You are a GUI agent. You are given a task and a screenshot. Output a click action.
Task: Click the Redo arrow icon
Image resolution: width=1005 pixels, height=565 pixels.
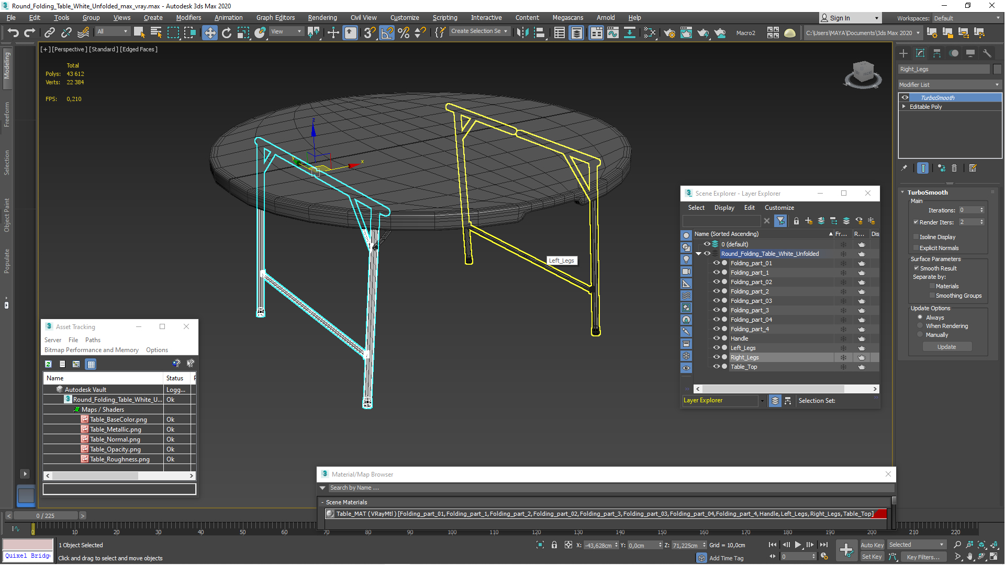coord(30,32)
